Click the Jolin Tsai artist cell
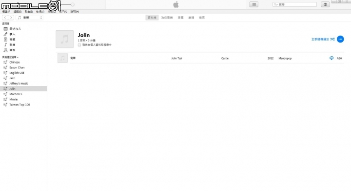 click(x=176, y=58)
